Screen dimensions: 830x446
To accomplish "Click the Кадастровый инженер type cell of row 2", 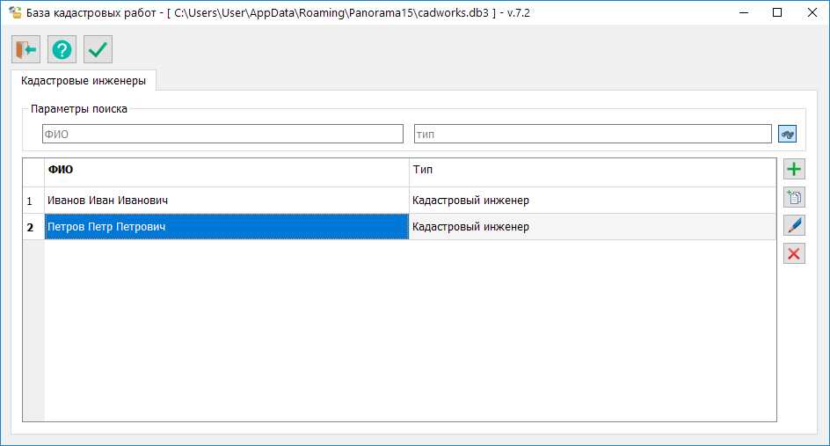I will (592, 227).
